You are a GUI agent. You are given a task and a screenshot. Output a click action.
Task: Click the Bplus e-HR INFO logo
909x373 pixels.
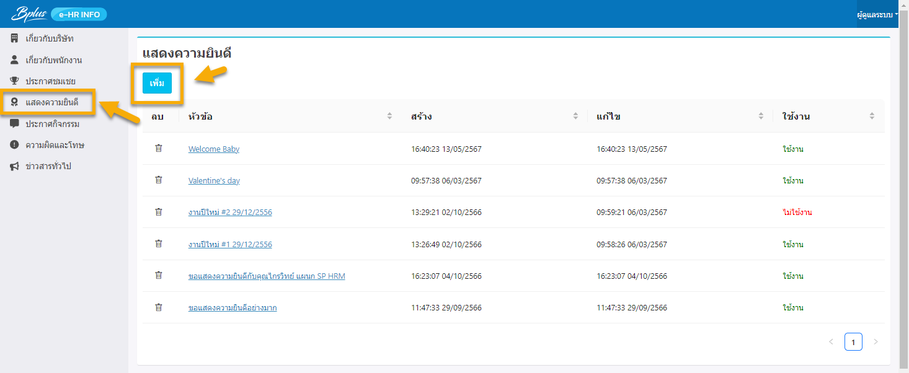tap(59, 14)
